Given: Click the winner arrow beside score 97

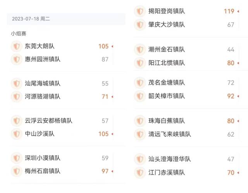Looking at the screenshot, I should [x=112, y=171].
